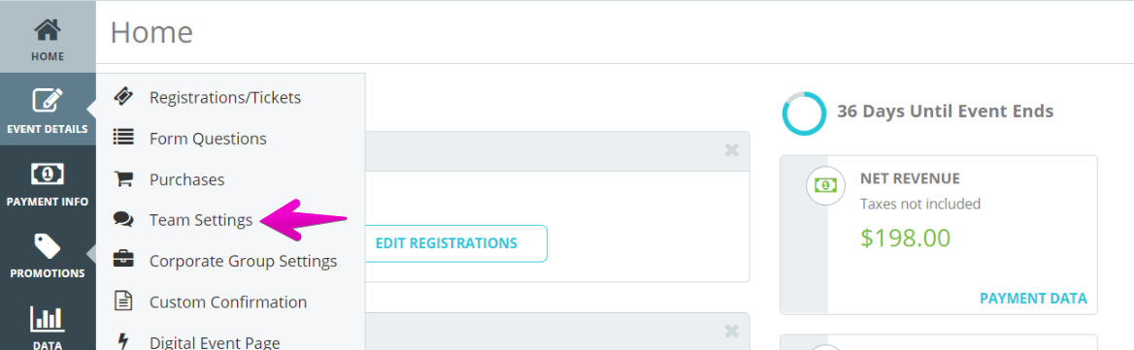The height and width of the screenshot is (350, 1134).
Task: Choose Digital Event Page from the submenu
Action: coord(215,342)
